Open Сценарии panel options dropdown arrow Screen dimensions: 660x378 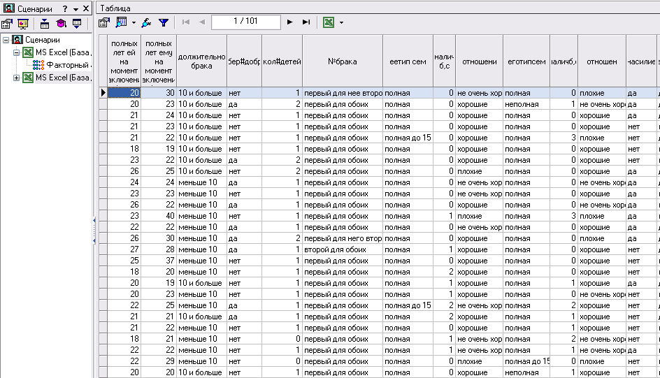(76, 9)
